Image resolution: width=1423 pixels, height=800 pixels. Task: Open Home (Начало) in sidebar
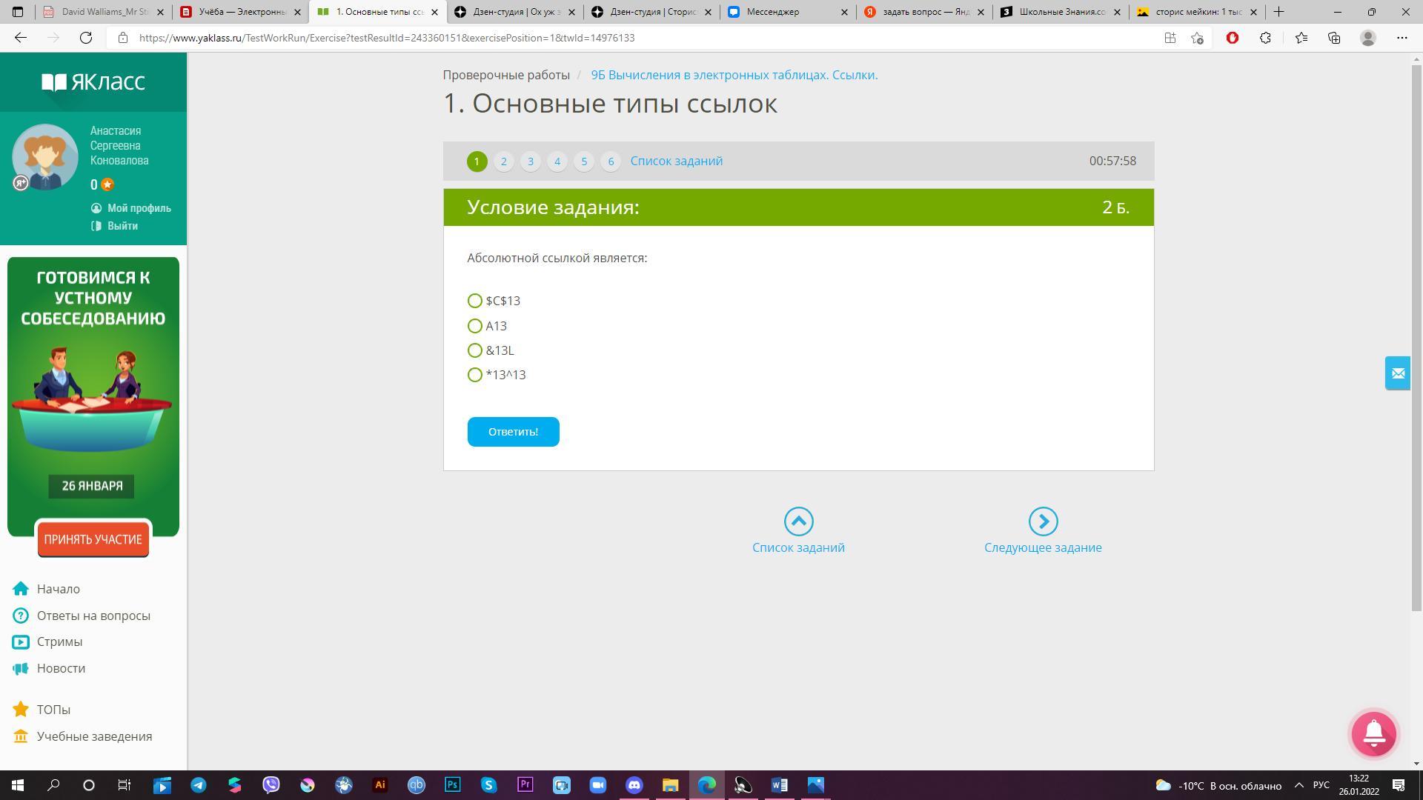coord(58,589)
